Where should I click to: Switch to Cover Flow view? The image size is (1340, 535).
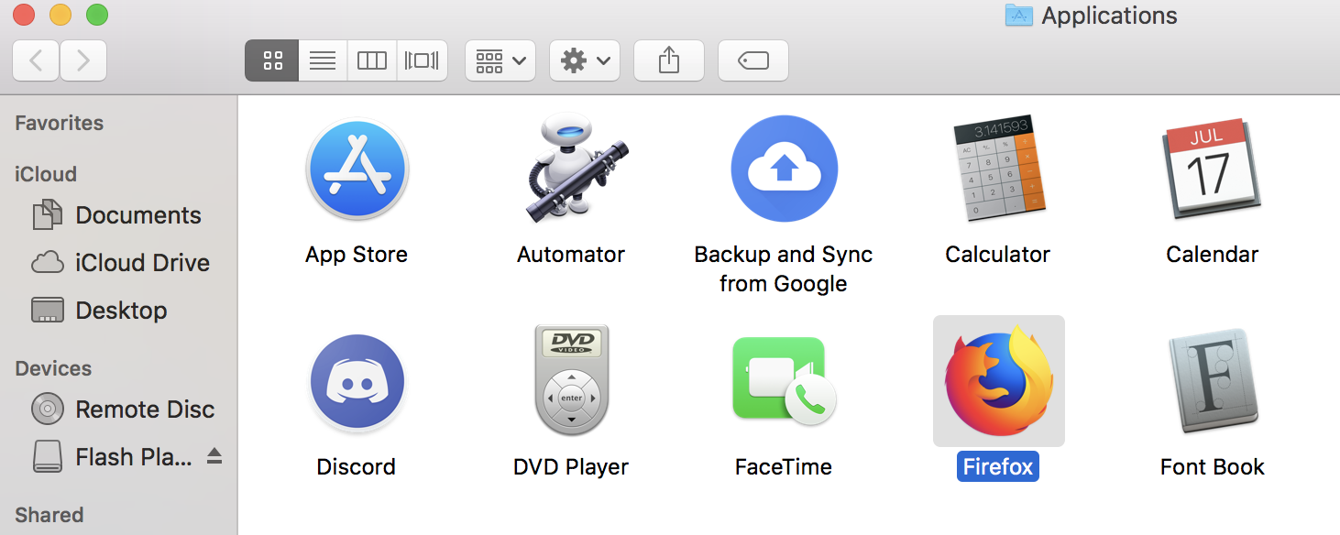tap(423, 61)
